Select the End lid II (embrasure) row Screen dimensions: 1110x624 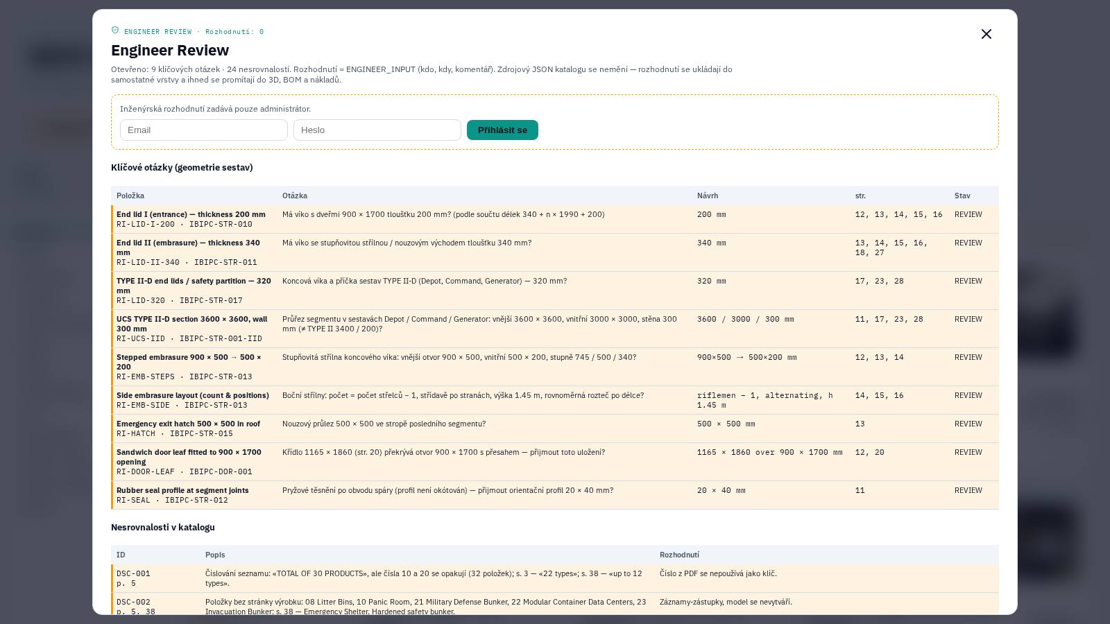point(555,252)
